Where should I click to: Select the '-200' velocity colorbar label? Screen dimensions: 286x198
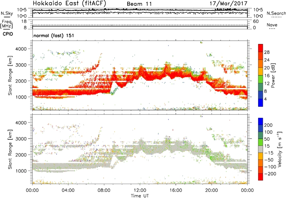pyautogui.click(x=270, y=174)
